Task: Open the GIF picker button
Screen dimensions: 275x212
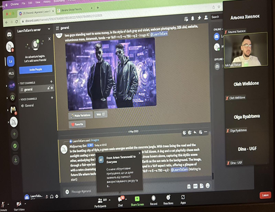Action: [195, 186]
